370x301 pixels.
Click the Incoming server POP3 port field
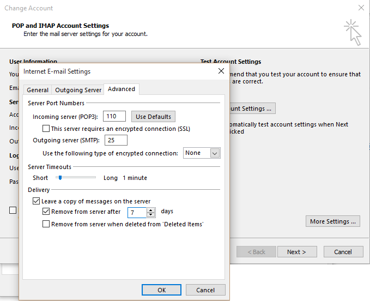click(x=114, y=116)
